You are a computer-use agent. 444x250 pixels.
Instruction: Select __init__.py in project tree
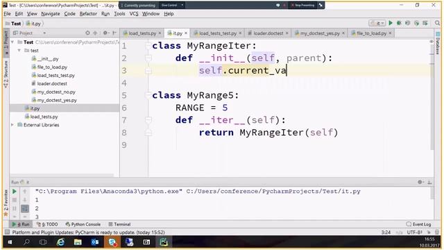tap(45, 58)
